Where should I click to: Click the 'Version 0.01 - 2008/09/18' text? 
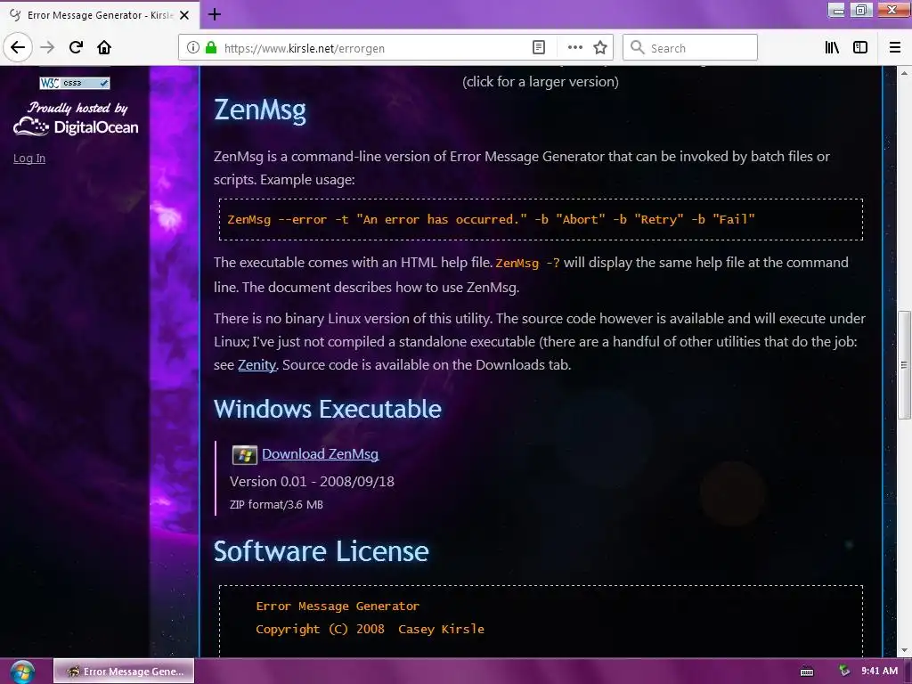(x=312, y=482)
